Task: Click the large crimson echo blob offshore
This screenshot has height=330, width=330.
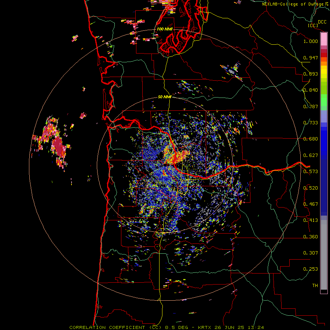Action: pos(59,147)
